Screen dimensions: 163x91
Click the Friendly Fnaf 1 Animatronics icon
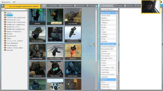point(5,17)
